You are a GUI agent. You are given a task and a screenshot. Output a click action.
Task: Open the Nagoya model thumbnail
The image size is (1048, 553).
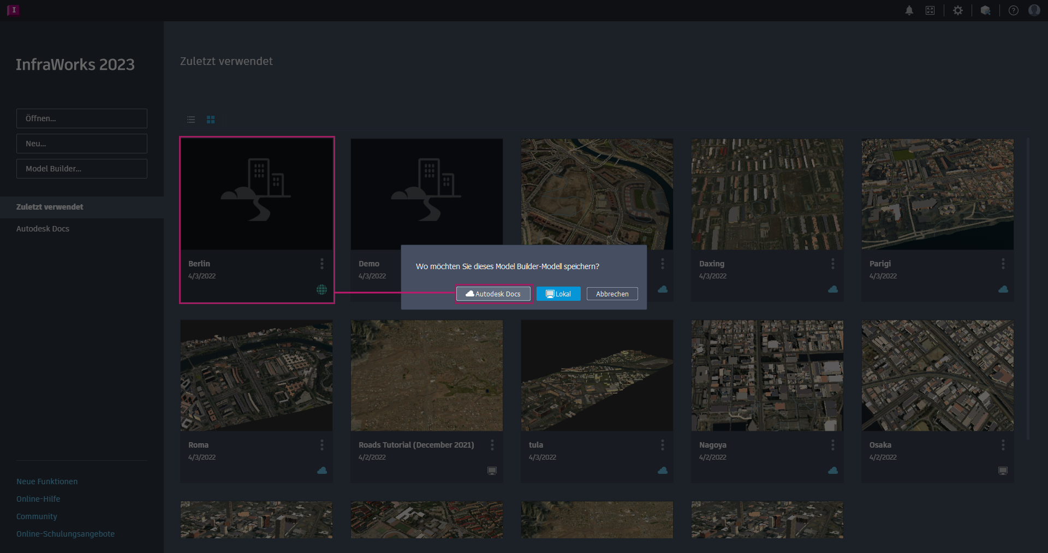click(767, 376)
